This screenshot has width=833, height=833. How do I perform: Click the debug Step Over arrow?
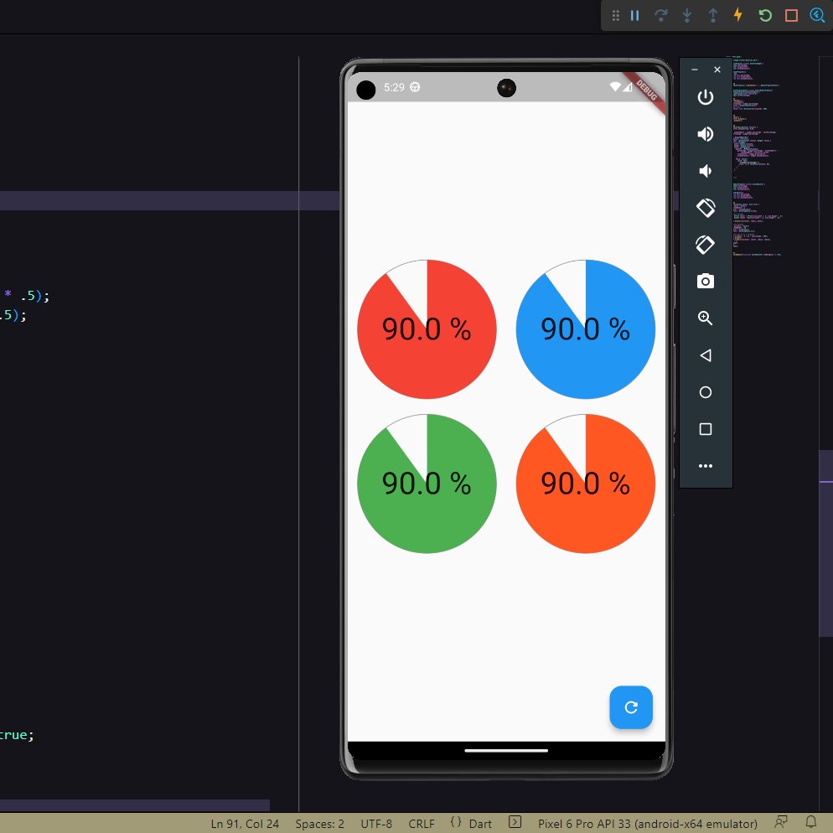[661, 15]
